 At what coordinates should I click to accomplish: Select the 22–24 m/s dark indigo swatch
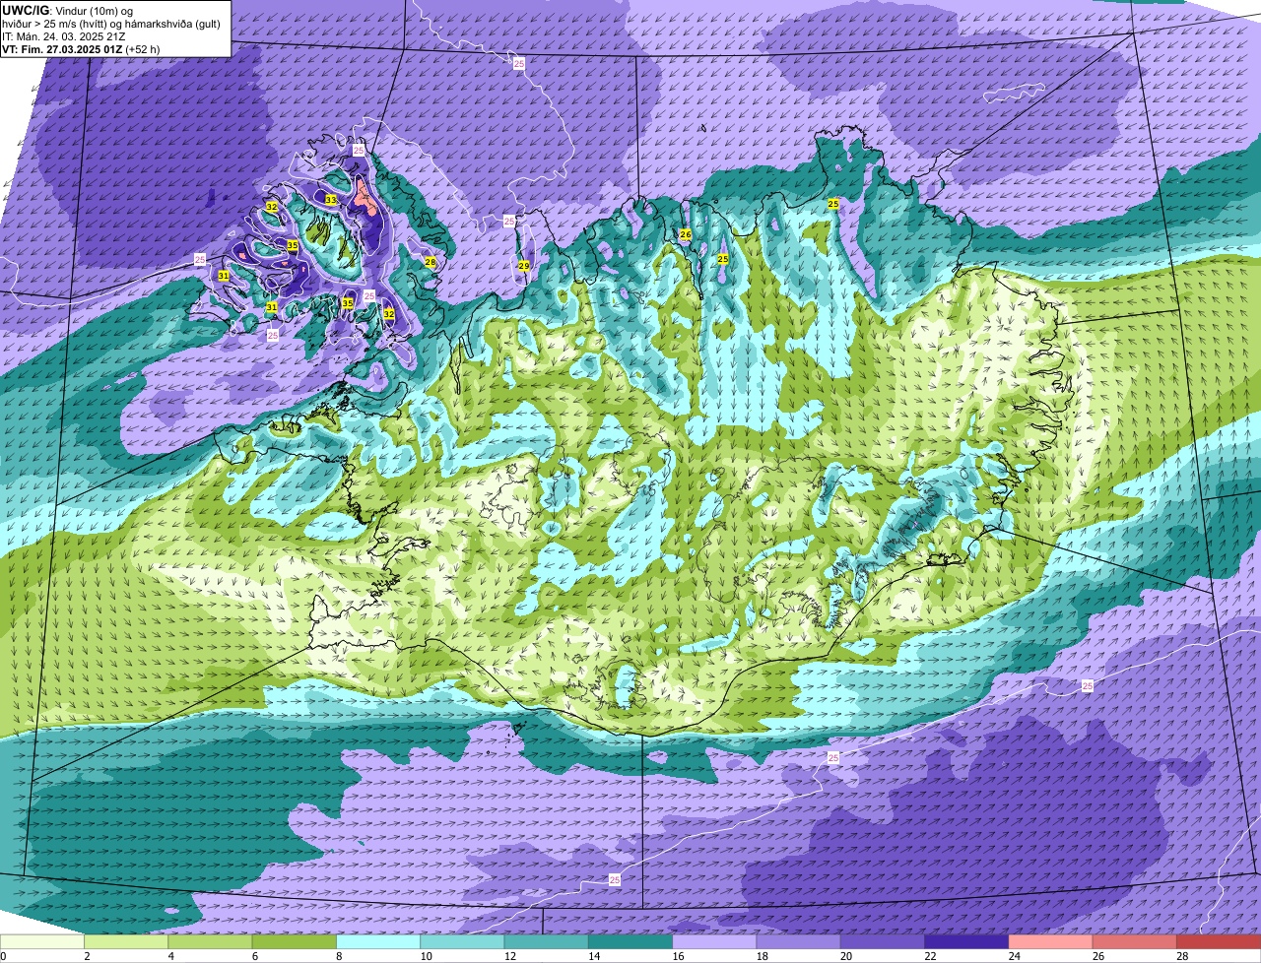pos(966,942)
